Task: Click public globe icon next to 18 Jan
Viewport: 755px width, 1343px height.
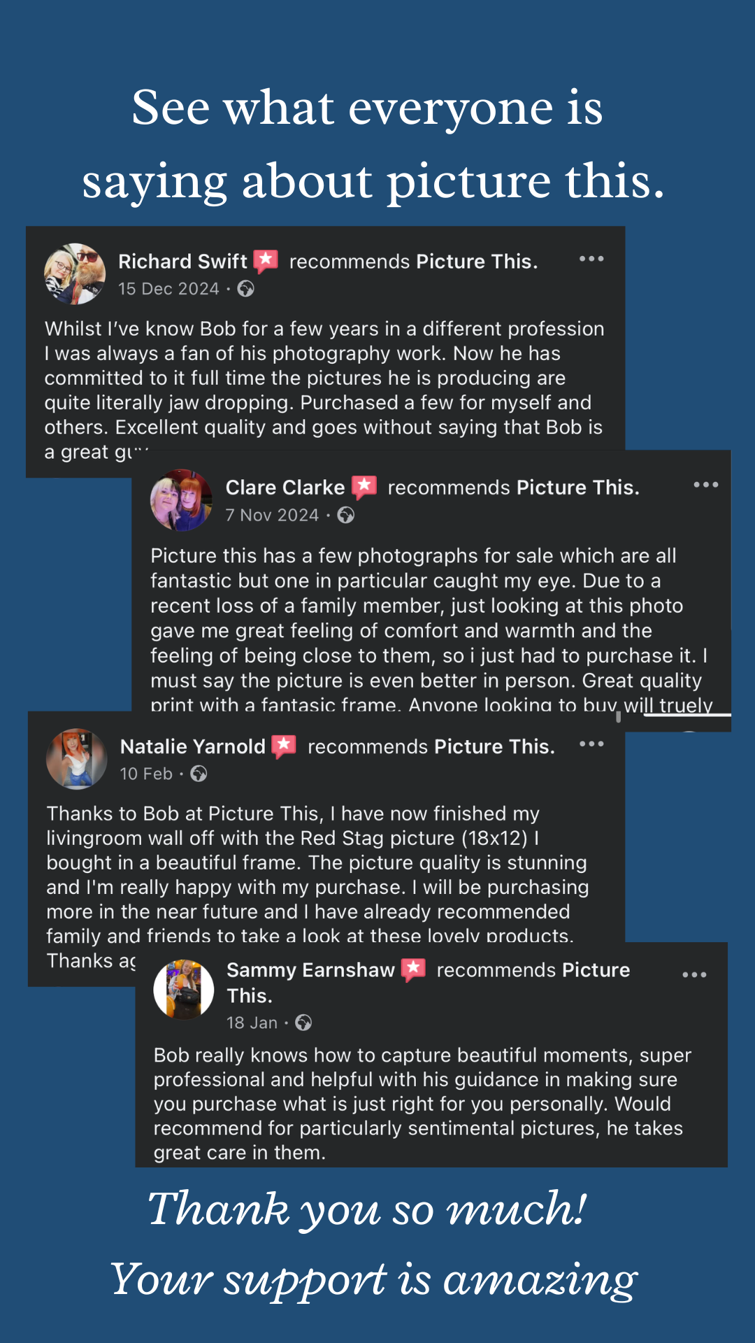Action: (x=303, y=1023)
